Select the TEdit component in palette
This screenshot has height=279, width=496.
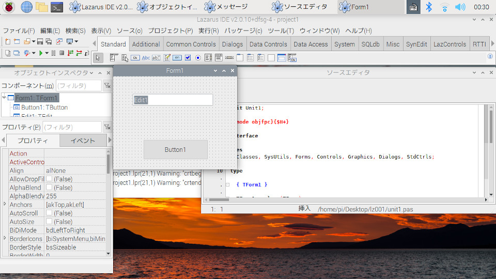click(156, 58)
